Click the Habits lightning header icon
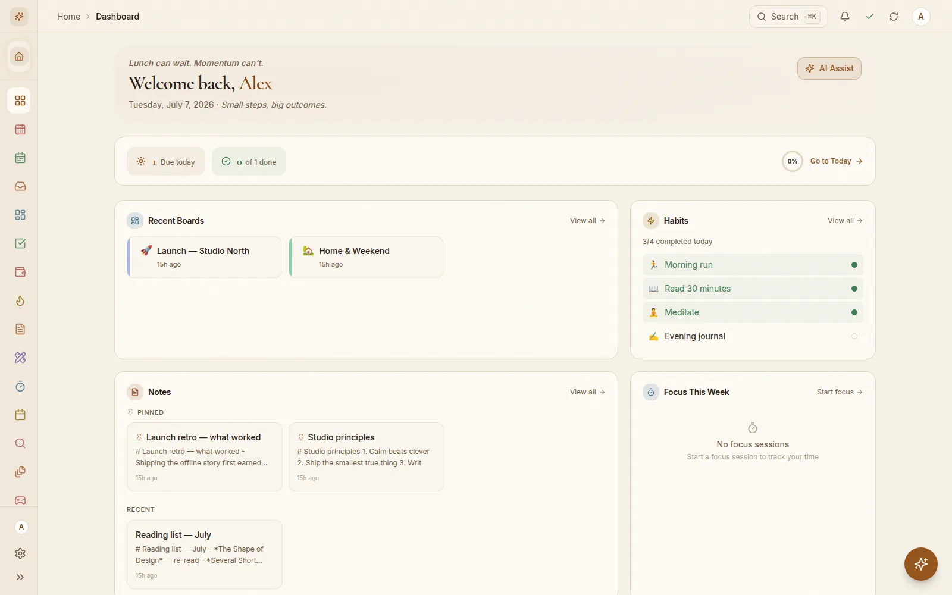This screenshot has width=952, height=595. click(x=651, y=221)
